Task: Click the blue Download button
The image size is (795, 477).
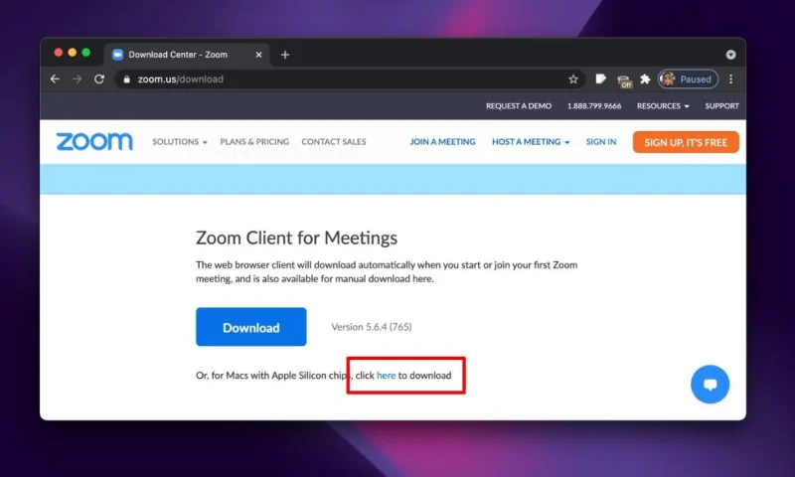Action: pyautogui.click(x=251, y=327)
